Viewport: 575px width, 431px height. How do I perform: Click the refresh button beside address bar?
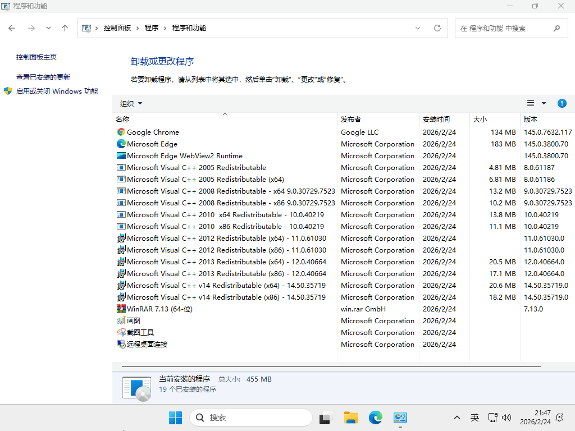pyautogui.click(x=437, y=28)
